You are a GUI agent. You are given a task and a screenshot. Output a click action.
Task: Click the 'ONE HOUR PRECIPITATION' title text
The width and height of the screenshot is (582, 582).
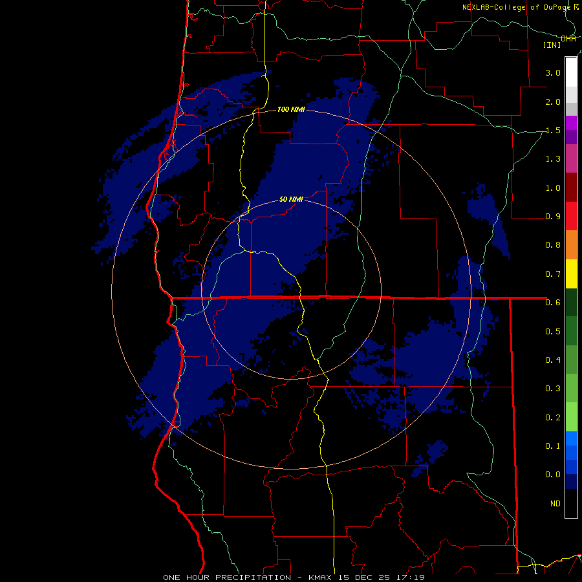[227, 577]
